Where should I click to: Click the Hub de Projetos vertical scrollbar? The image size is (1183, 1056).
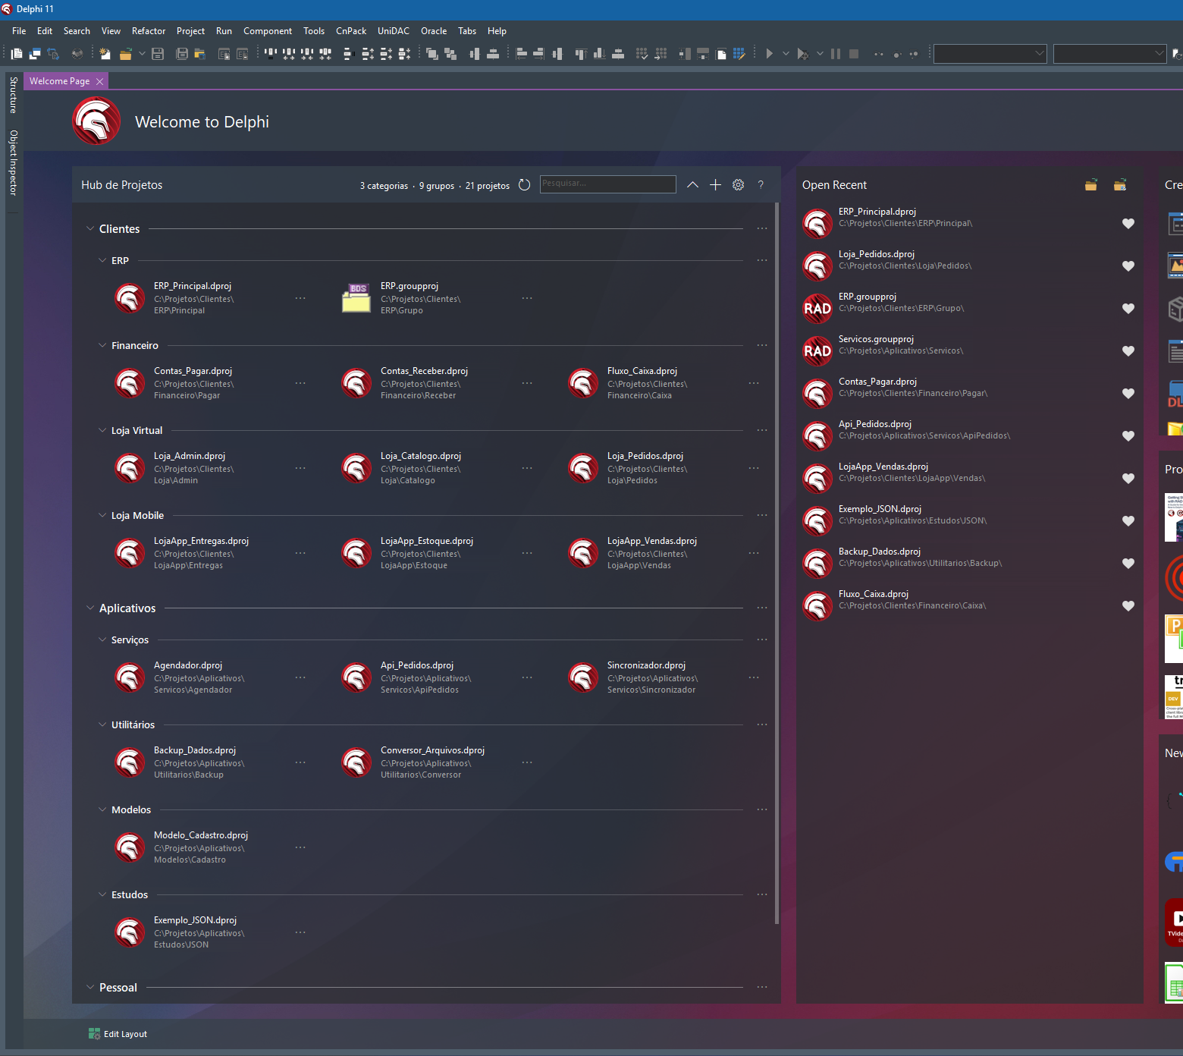point(777,564)
